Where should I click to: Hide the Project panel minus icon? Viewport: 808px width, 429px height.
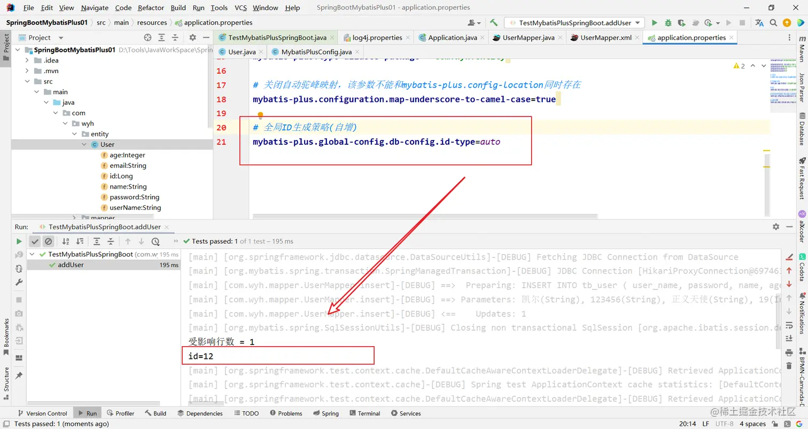206,37
